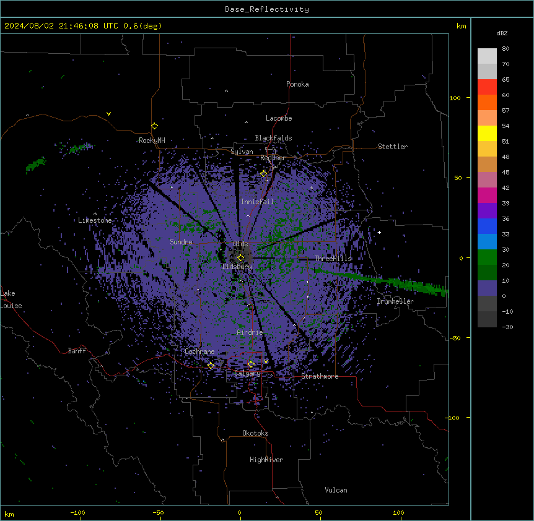This screenshot has width=534, height=521.
Task: Select the blue swatch between 36 and 33
Action: (487, 226)
